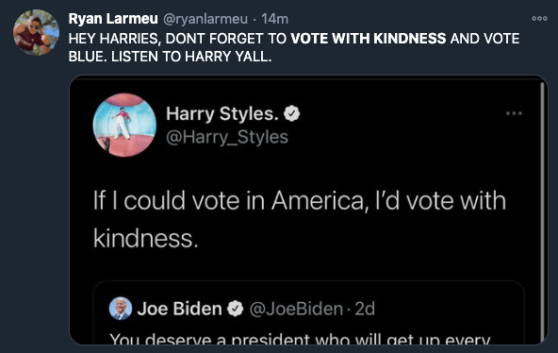Click the @Harry_Styles handle
The width and height of the screenshot is (558, 353).
pos(227,137)
